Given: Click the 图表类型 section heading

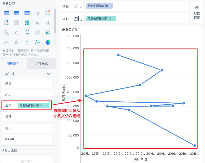Looking at the screenshot, I should pos(9,4).
